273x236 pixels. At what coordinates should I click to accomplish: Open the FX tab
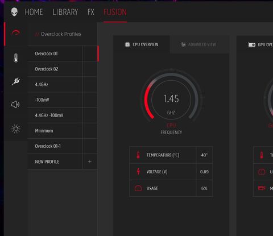point(91,12)
